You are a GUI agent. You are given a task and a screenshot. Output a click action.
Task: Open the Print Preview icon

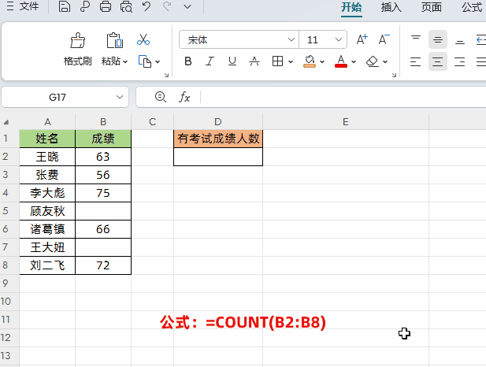click(x=126, y=8)
